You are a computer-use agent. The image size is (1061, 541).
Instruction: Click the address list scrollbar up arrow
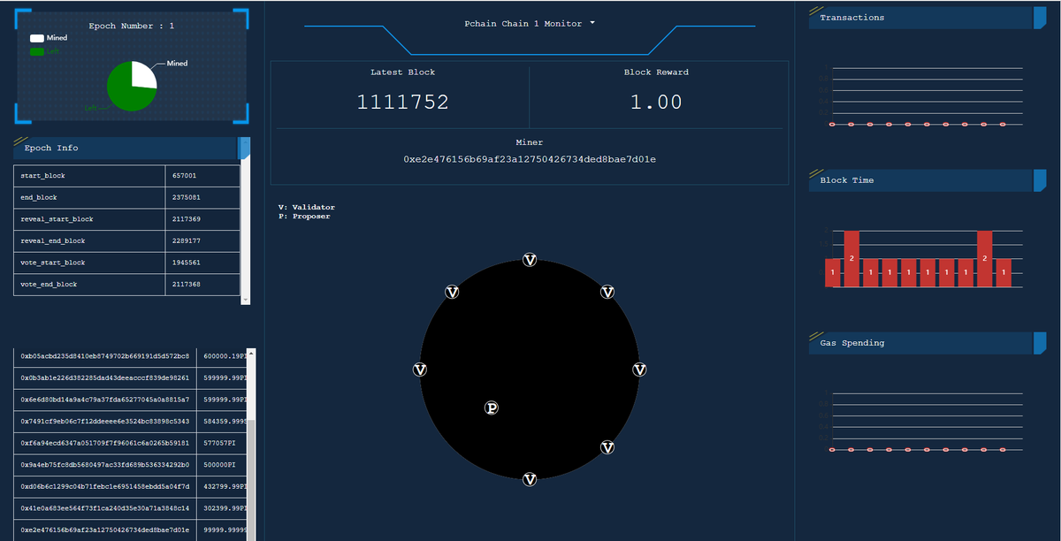(x=251, y=353)
